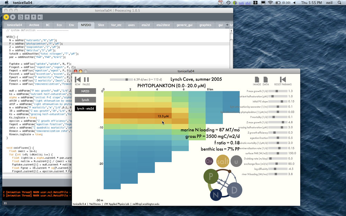
Task: Stop the sketch in the Processing toolbar
Action: click(x=13, y=17)
